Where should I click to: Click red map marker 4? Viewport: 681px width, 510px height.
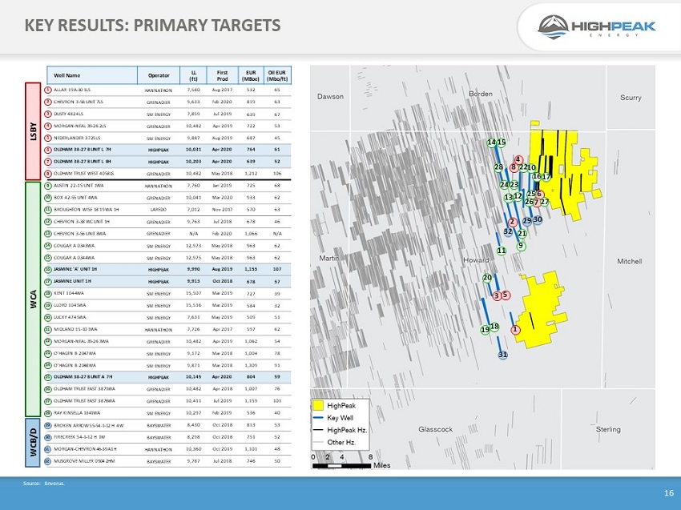tap(518, 160)
